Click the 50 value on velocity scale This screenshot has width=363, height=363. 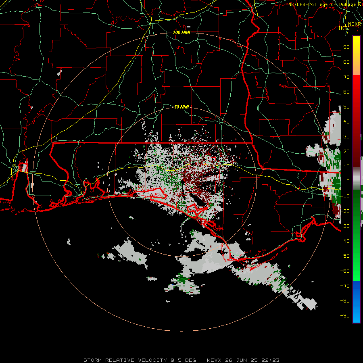tap(346, 107)
